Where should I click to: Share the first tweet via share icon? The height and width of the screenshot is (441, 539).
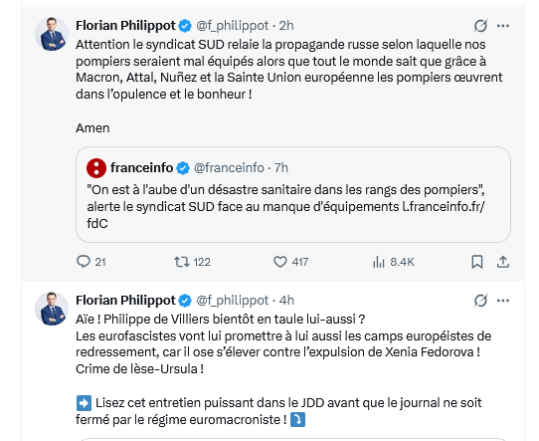coord(503,262)
